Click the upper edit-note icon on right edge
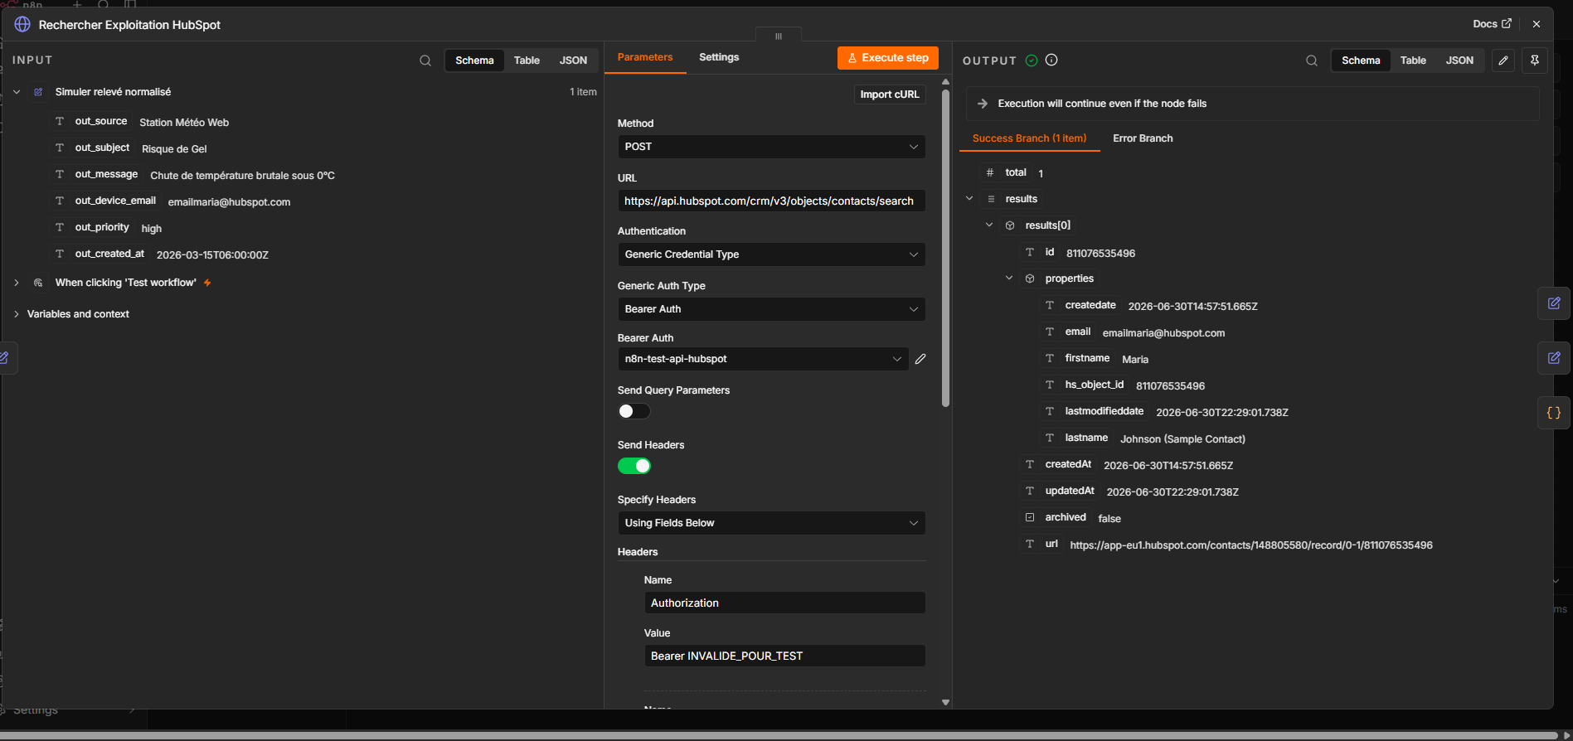The height and width of the screenshot is (741, 1573). pyautogui.click(x=1554, y=303)
